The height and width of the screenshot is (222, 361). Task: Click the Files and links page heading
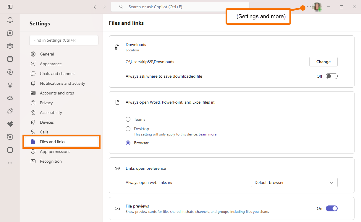[126, 23]
